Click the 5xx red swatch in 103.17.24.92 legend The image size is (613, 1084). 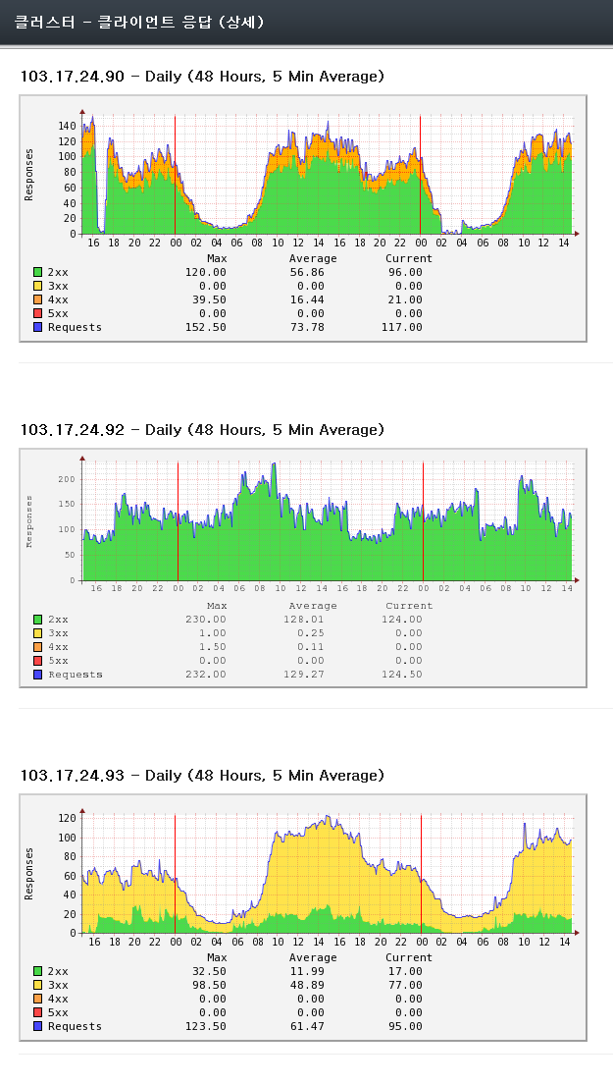click(x=38, y=661)
